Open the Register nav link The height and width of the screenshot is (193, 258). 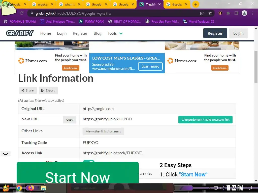(80, 33)
